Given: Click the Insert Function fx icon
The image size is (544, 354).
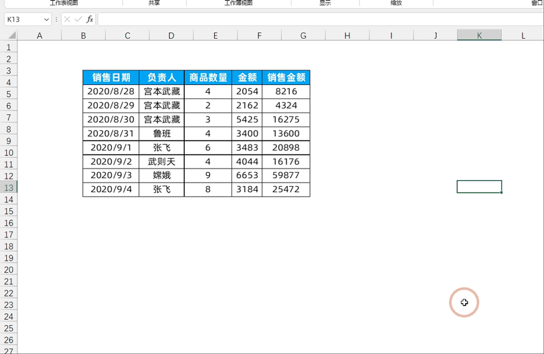Looking at the screenshot, I should point(90,19).
